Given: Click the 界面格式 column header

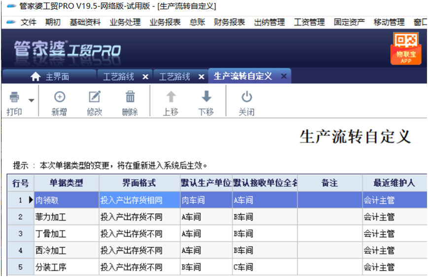Looking at the screenshot, I should point(140,183).
